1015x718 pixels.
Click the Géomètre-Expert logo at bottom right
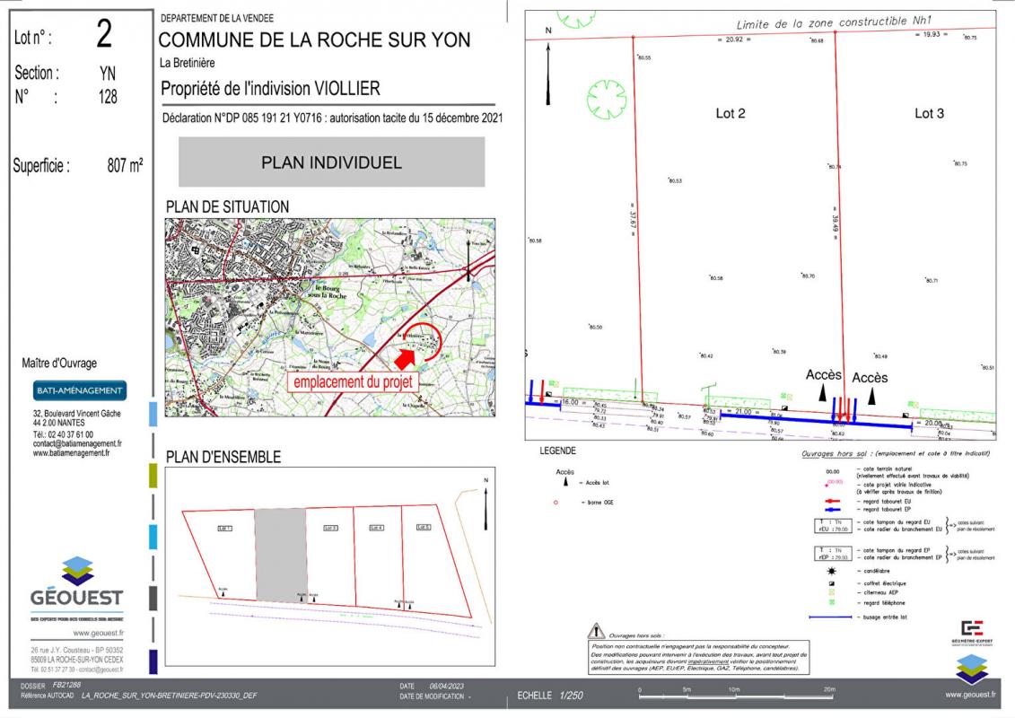click(x=972, y=630)
